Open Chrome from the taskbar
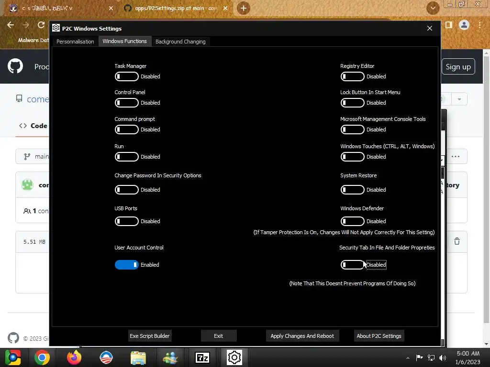The width and height of the screenshot is (490, 367). 42,357
